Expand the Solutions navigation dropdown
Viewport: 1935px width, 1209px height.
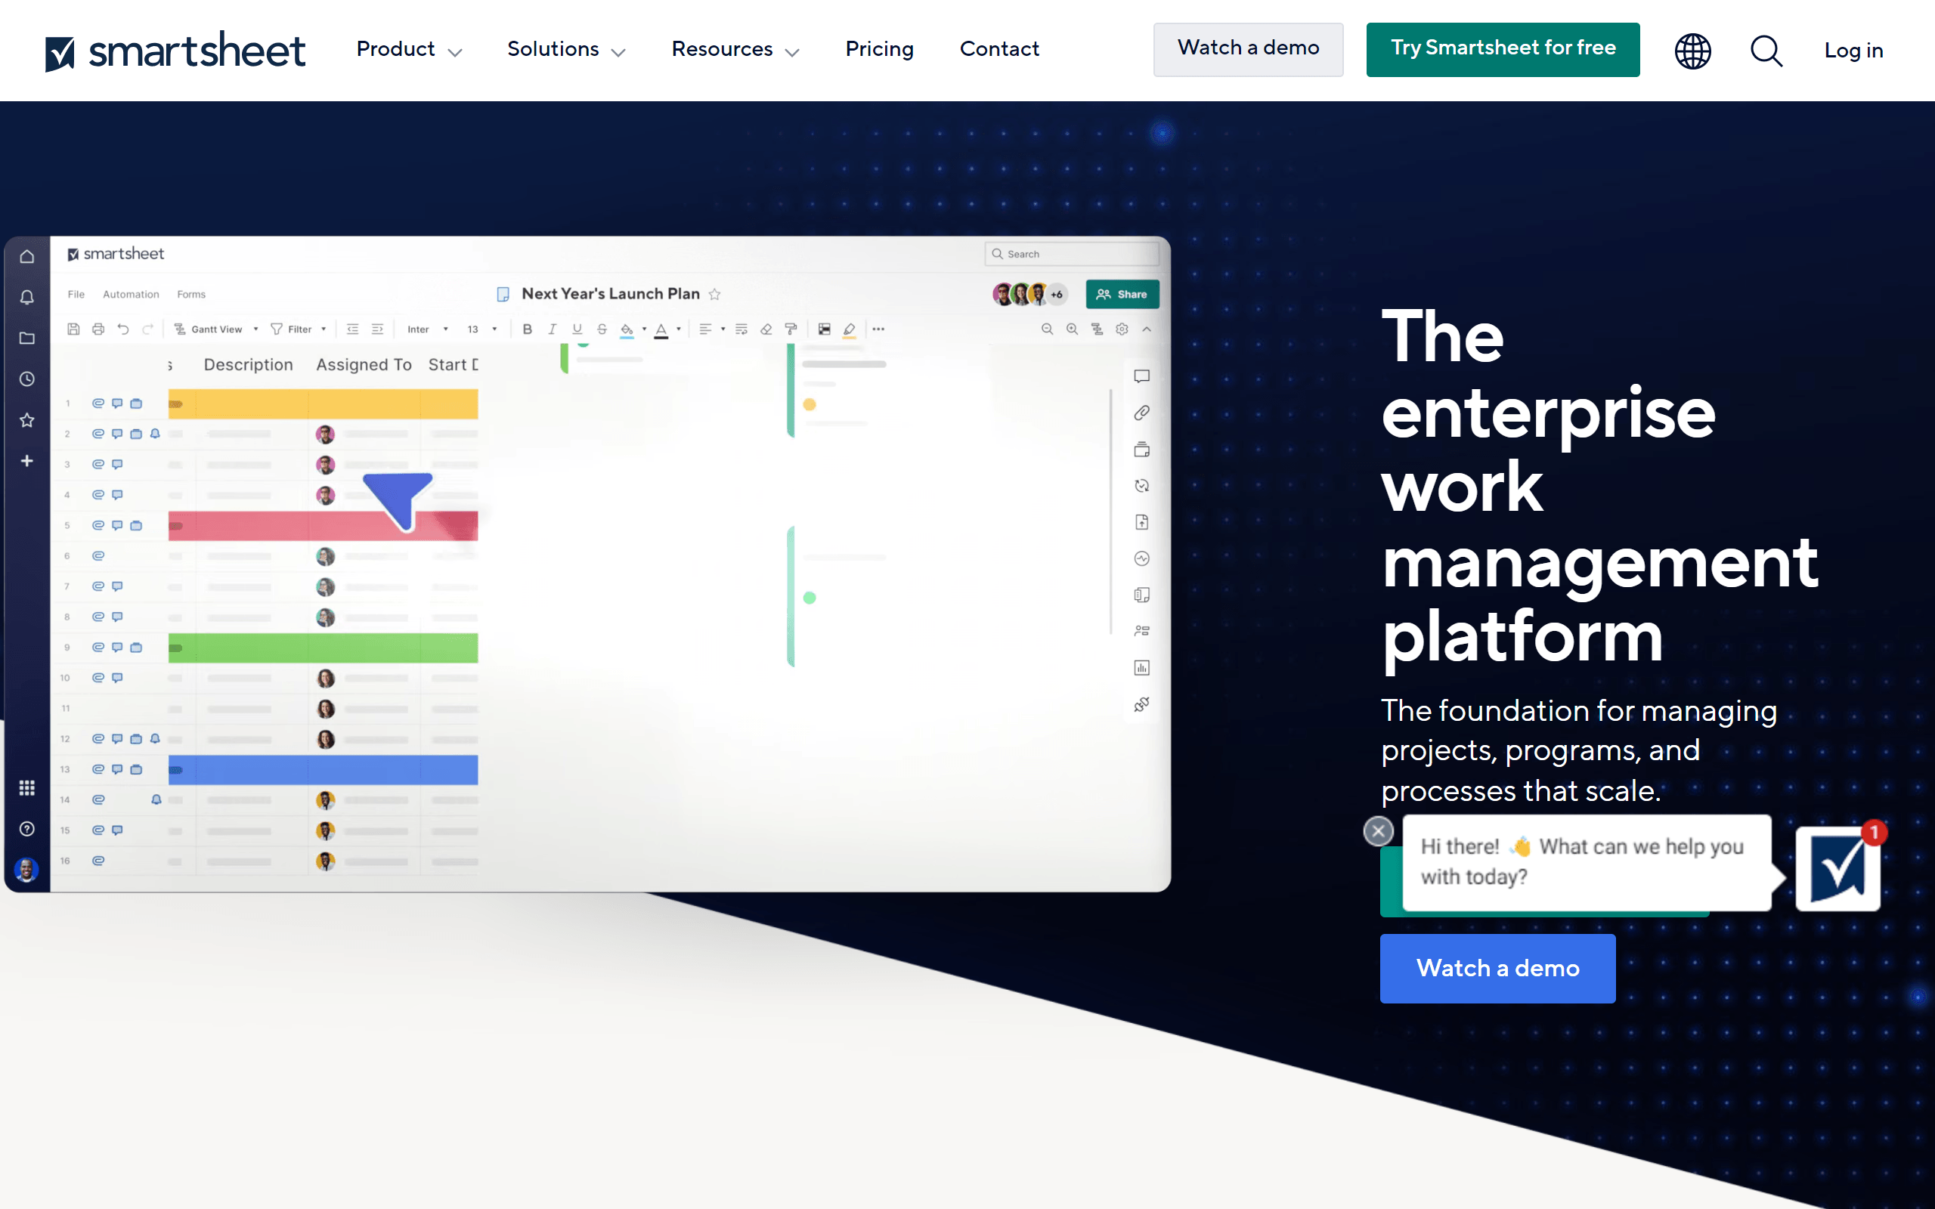coord(565,49)
